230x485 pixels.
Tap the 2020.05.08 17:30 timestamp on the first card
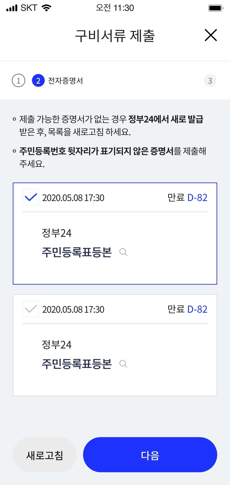click(74, 197)
